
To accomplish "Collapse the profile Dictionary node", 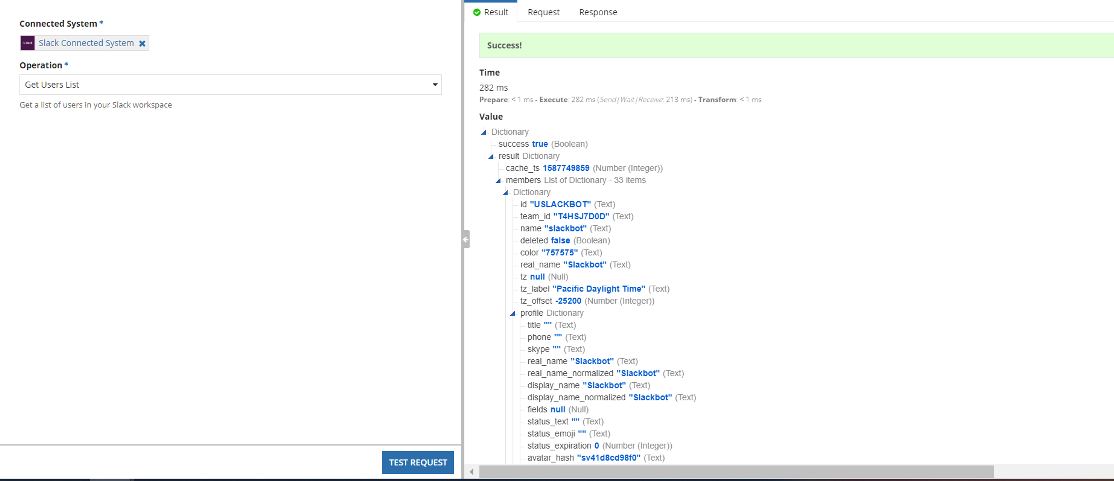I will pos(512,313).
